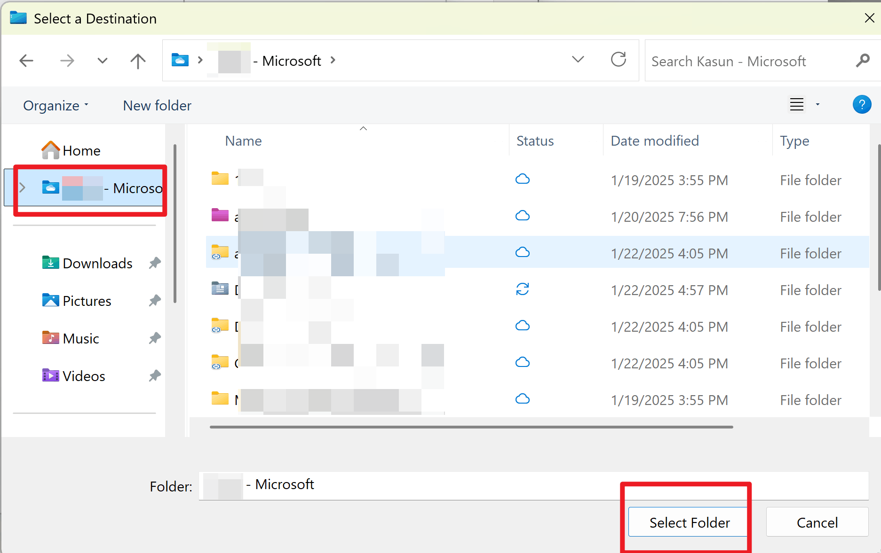Select the pink folder dated 1/20/2025 7:56 PM
The image size is (881, 553).
point(537,217)
